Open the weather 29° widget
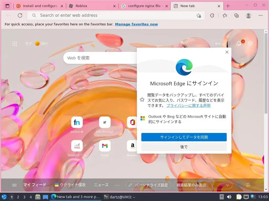The image size is (269, 201). (x=36, y=44)
